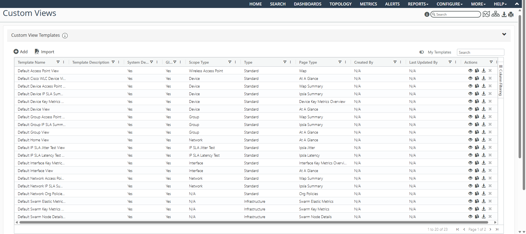Click the Import button
The height and width of the screenshot is (234, 526).
click(x=44, y=52)
